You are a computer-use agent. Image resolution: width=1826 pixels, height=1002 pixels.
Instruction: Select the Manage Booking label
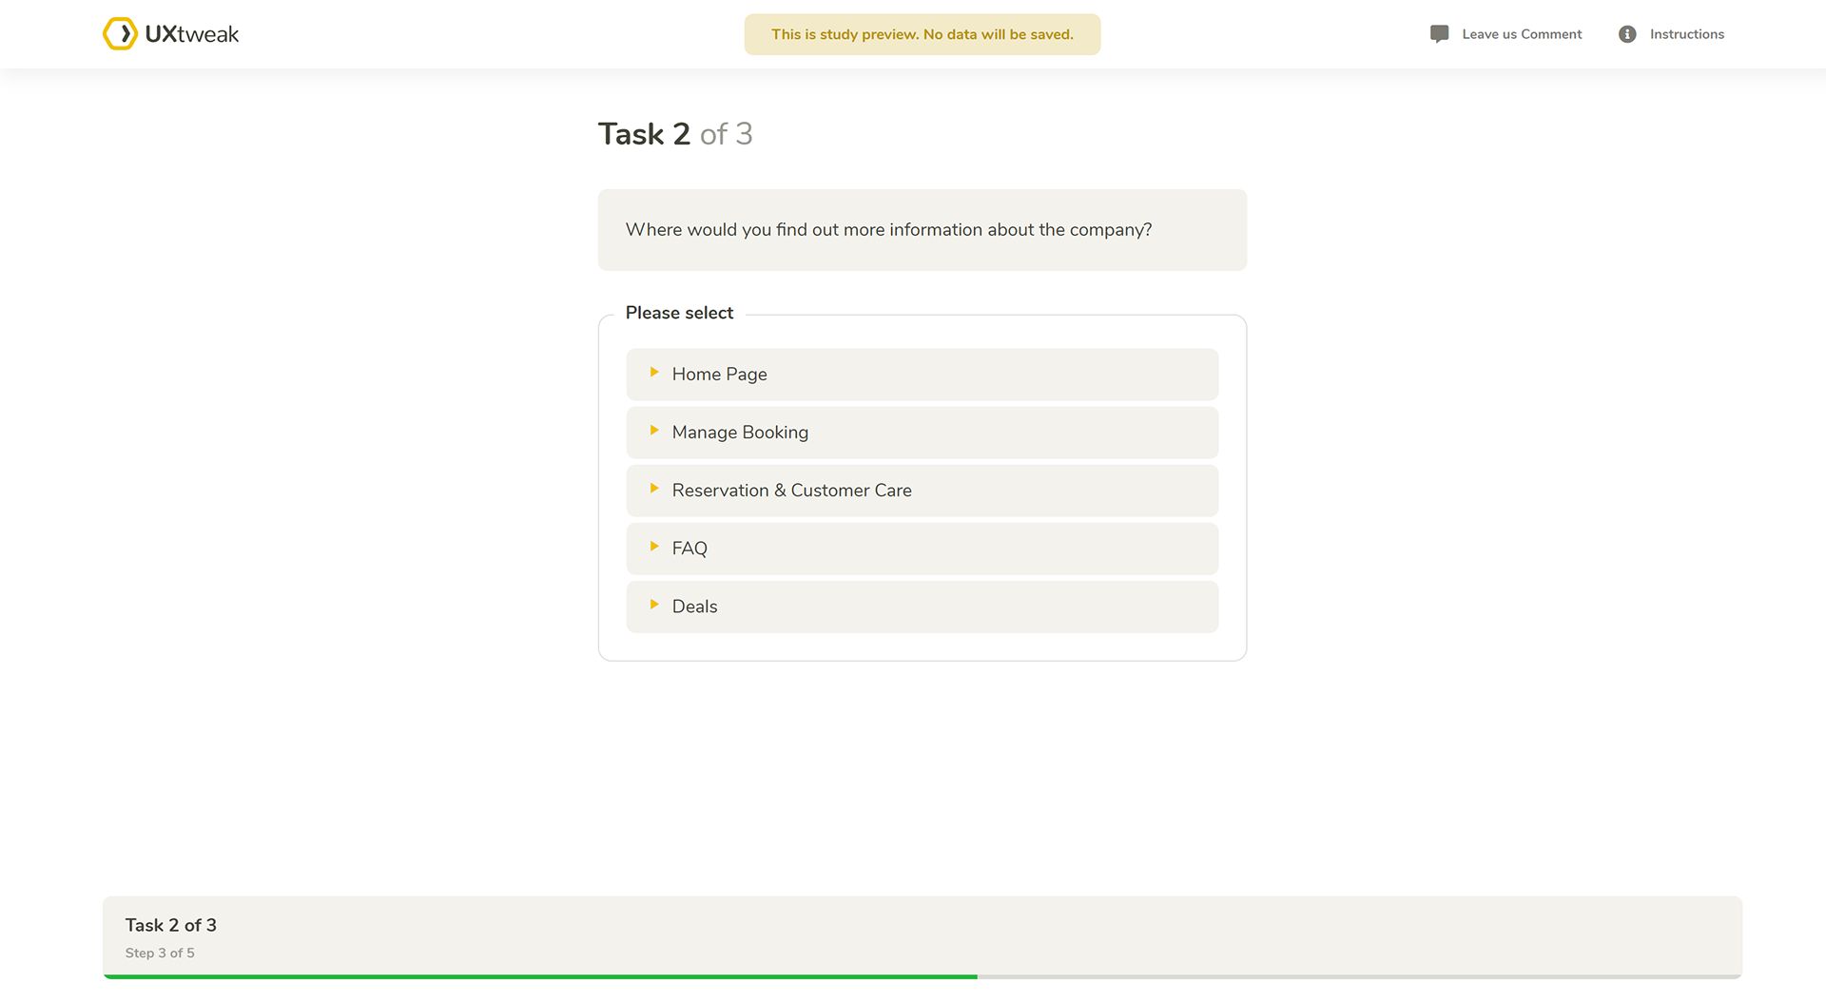point(740,433)
